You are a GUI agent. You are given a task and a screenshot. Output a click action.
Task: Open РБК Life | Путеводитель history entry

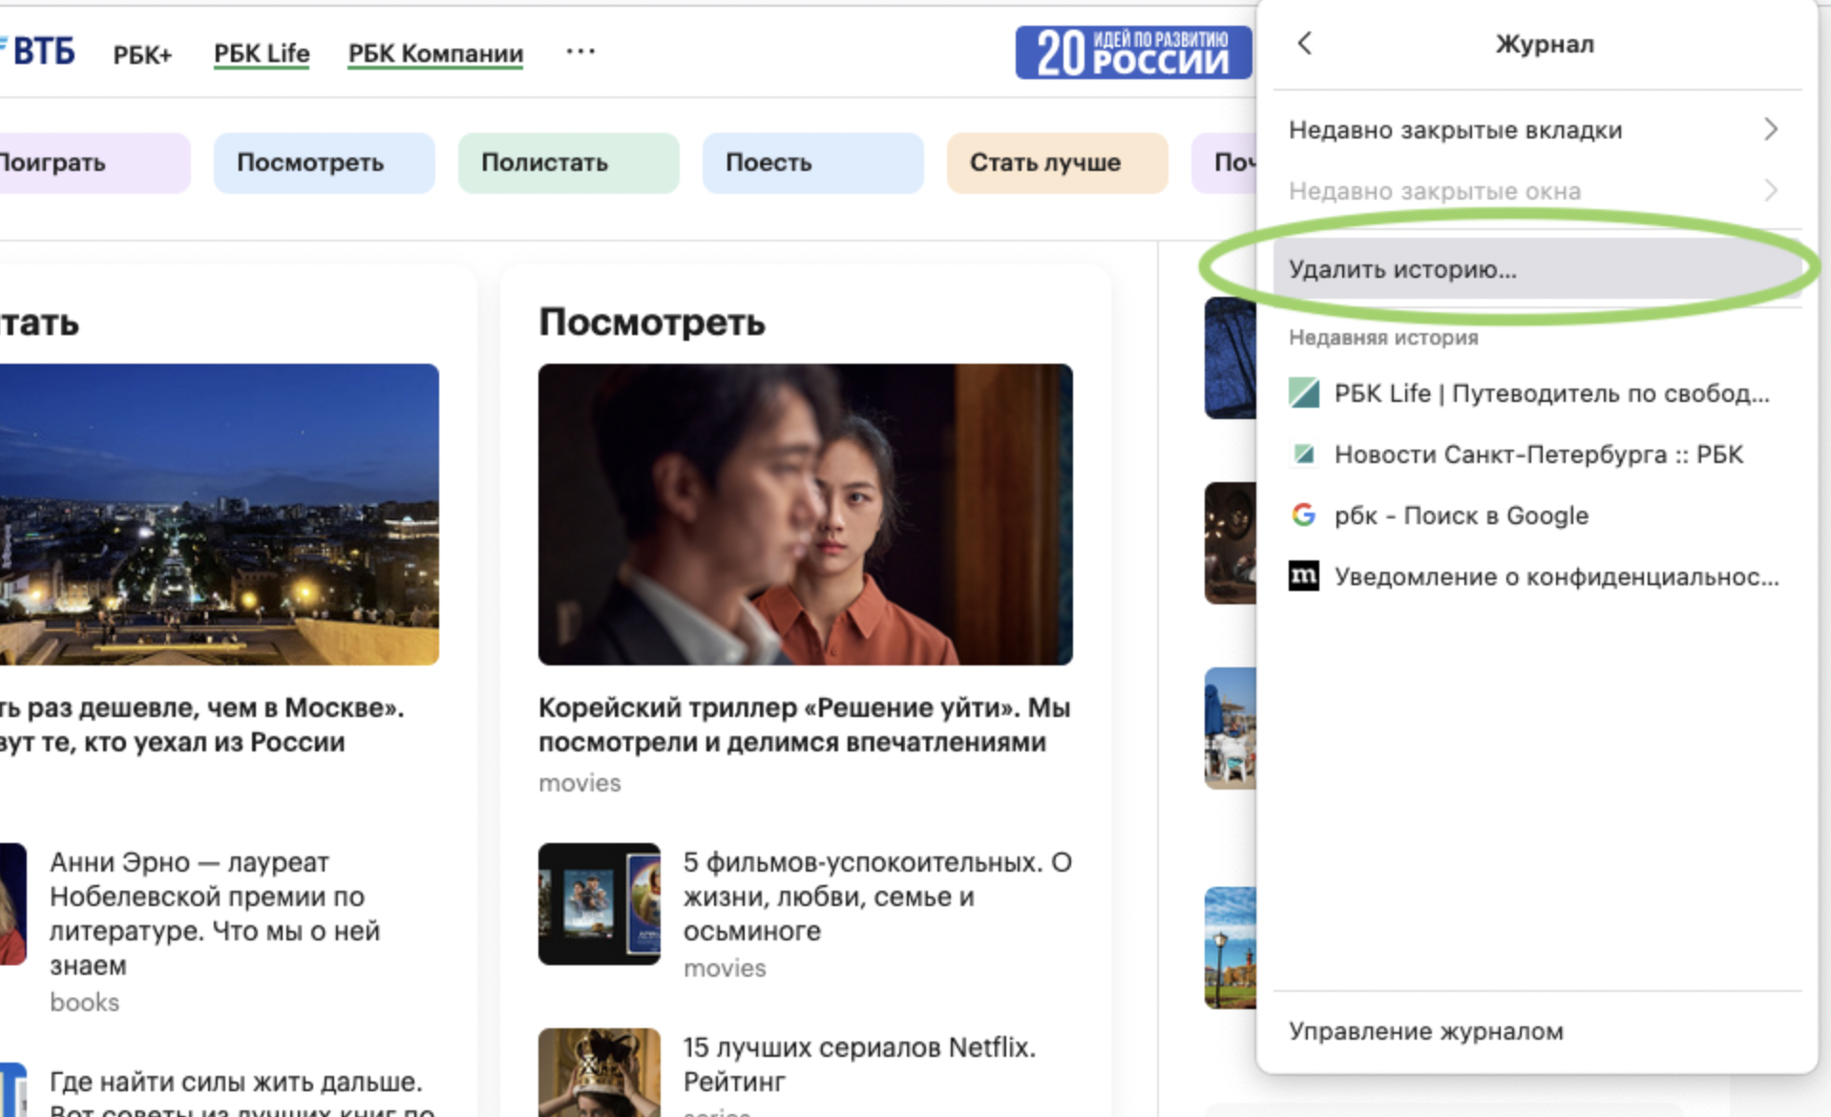point(1536,393)
